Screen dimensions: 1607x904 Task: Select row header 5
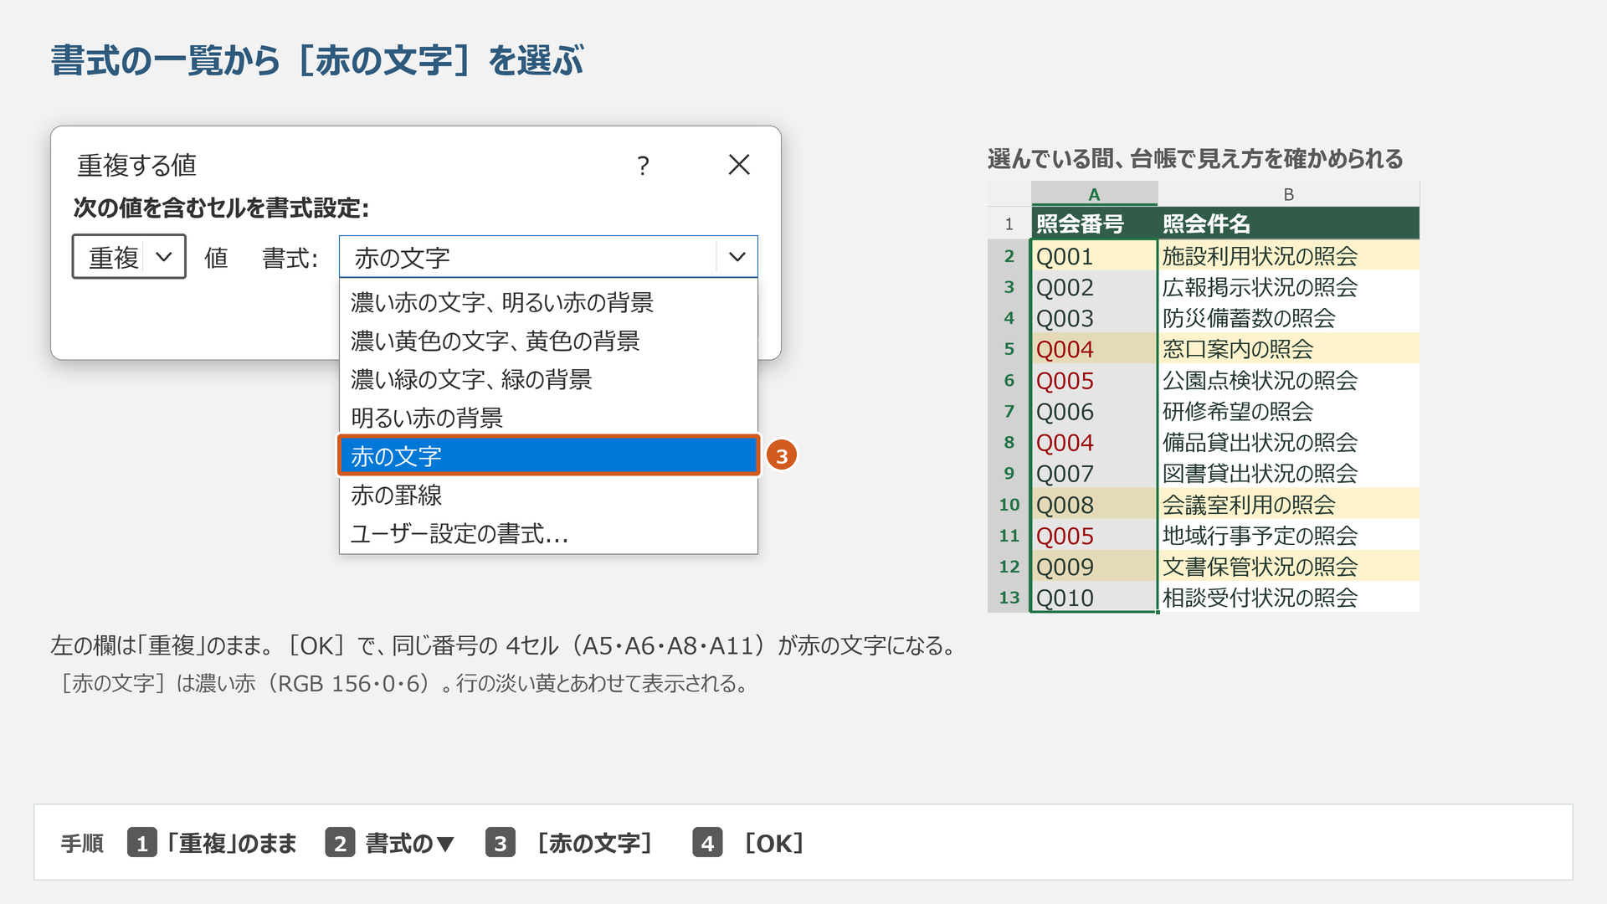click(x=1009, y=349)
